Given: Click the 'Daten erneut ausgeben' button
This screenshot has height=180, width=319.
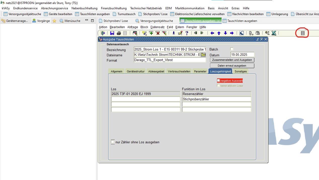Looking at the screenshot, I should coord(232,66).
